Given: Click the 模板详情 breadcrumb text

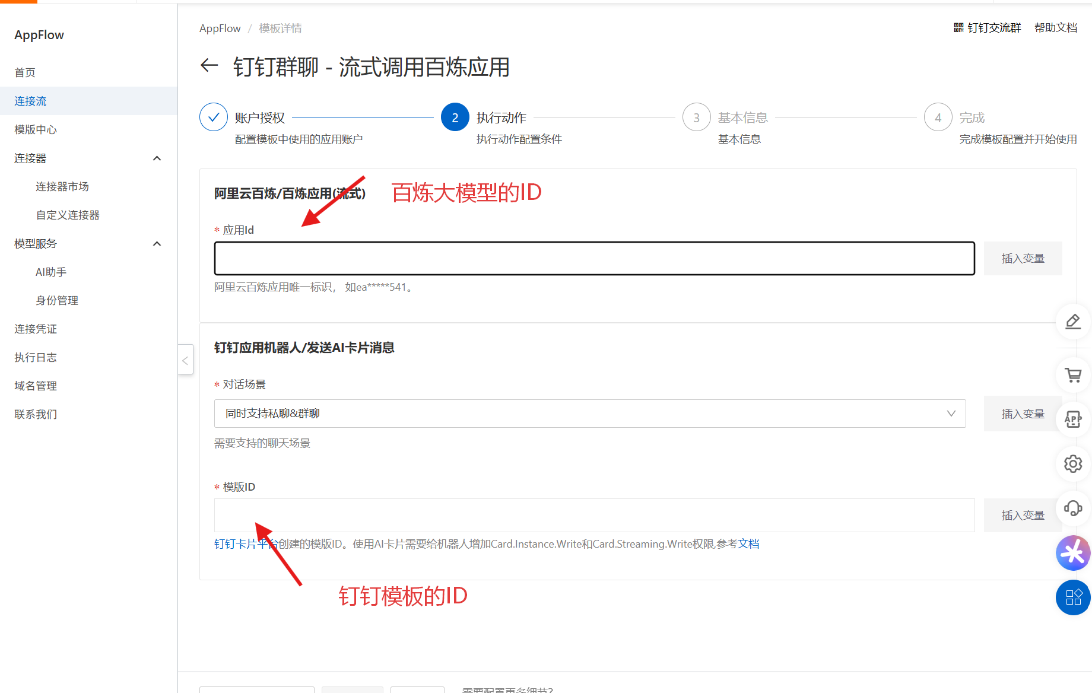Looking at the screenshot, I should click(280, 28).
